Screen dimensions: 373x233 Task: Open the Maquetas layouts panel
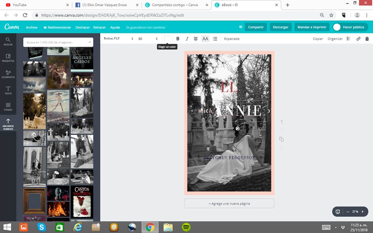8,58
